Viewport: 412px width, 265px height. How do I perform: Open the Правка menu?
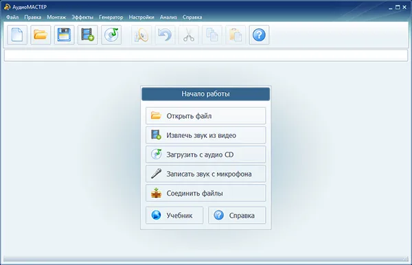[x=32, y=17]
